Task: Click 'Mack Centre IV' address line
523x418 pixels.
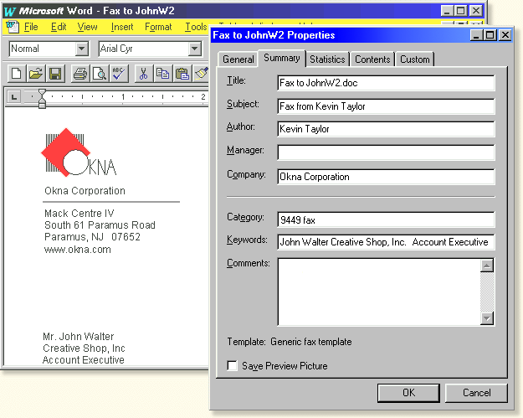Action: (79, 213)
